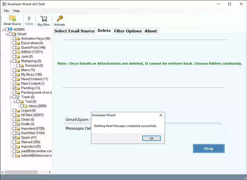Click OK in the Emailraser Wizard dialog

pos(151,138)
